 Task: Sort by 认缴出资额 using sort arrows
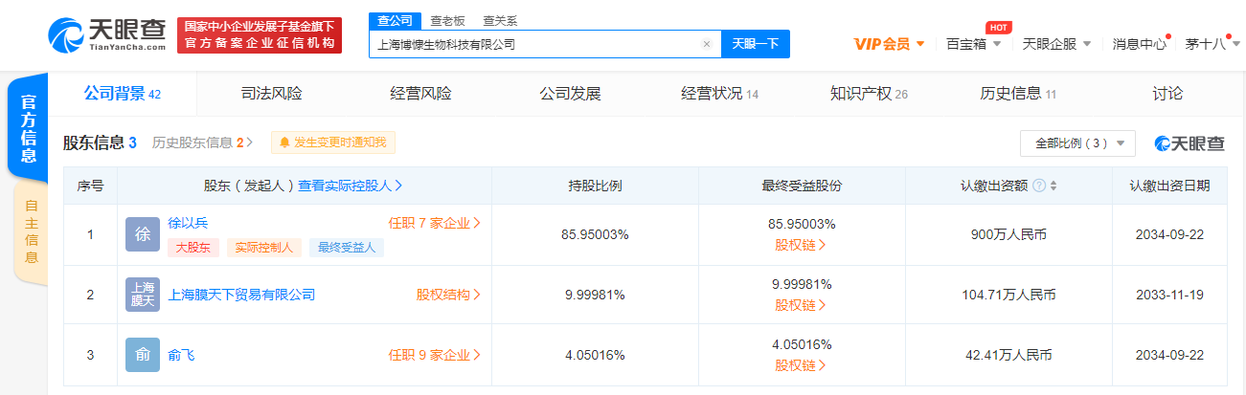point(1054,186)
